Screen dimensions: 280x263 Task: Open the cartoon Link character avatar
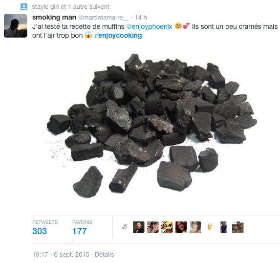167,227
